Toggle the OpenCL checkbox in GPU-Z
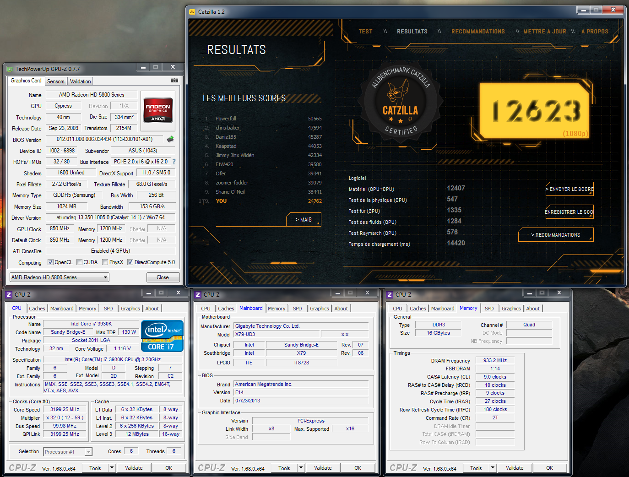This screenshot has height=477, width=629. pos(51,262)
